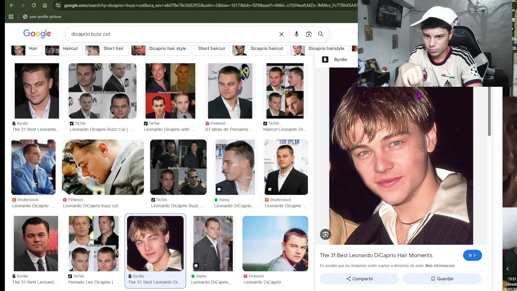Click the Guardar save button

click(442, 279)
